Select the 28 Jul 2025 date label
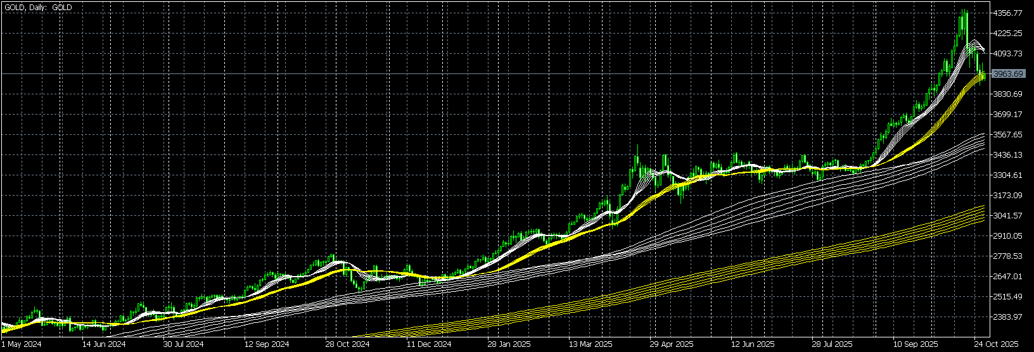 pyautogui.click(x=833, y=345)
